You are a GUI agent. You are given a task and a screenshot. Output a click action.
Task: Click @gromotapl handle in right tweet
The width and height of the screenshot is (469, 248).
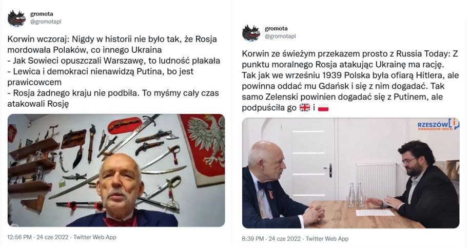tap(280, 36)
